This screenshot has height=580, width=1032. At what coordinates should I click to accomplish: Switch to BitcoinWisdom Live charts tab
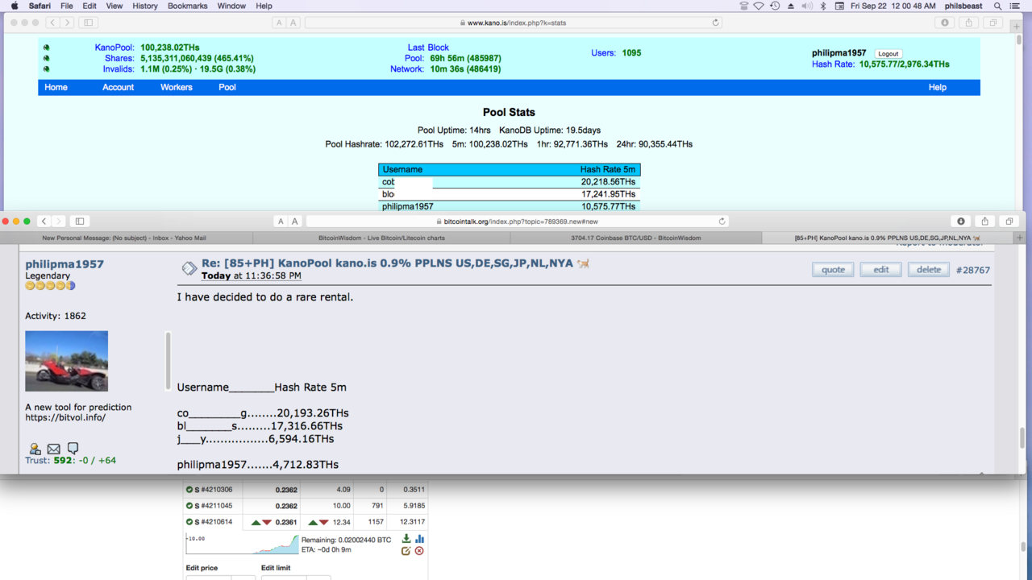pyautogui.click(x=381, y=238)
